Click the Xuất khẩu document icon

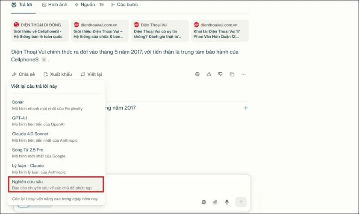pyautogui.click(x=46, y=74)
